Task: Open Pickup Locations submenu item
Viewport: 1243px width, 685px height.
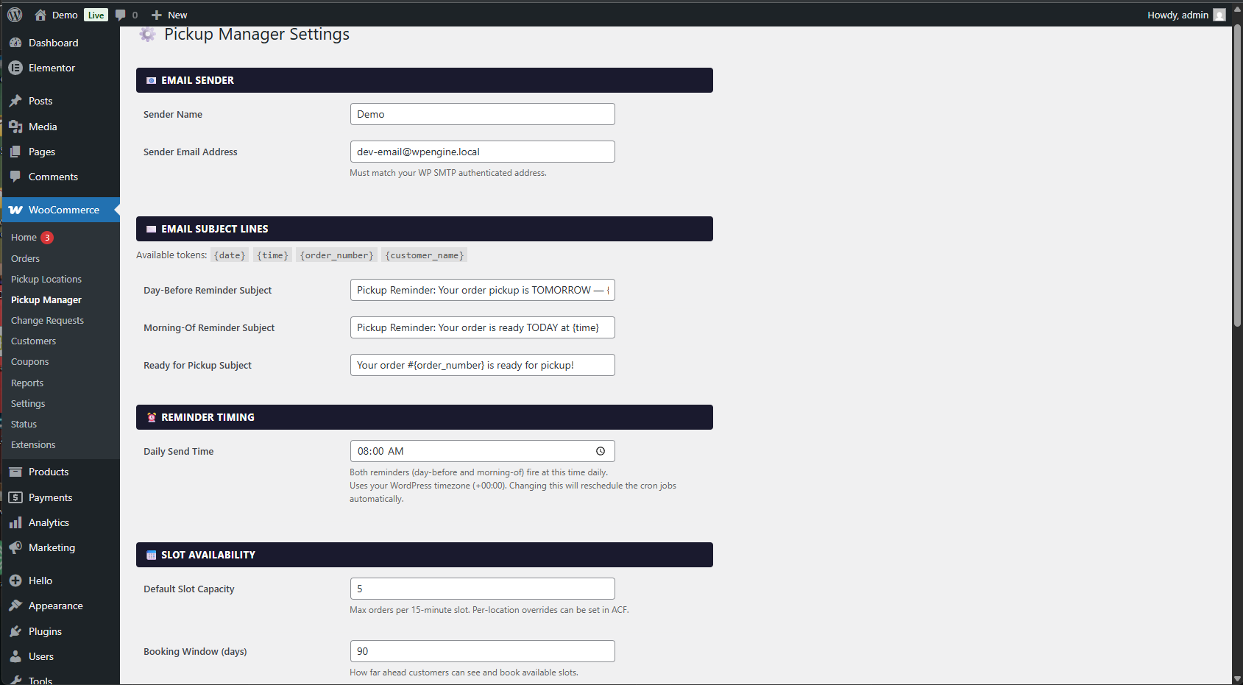Action: click(46, 279)
